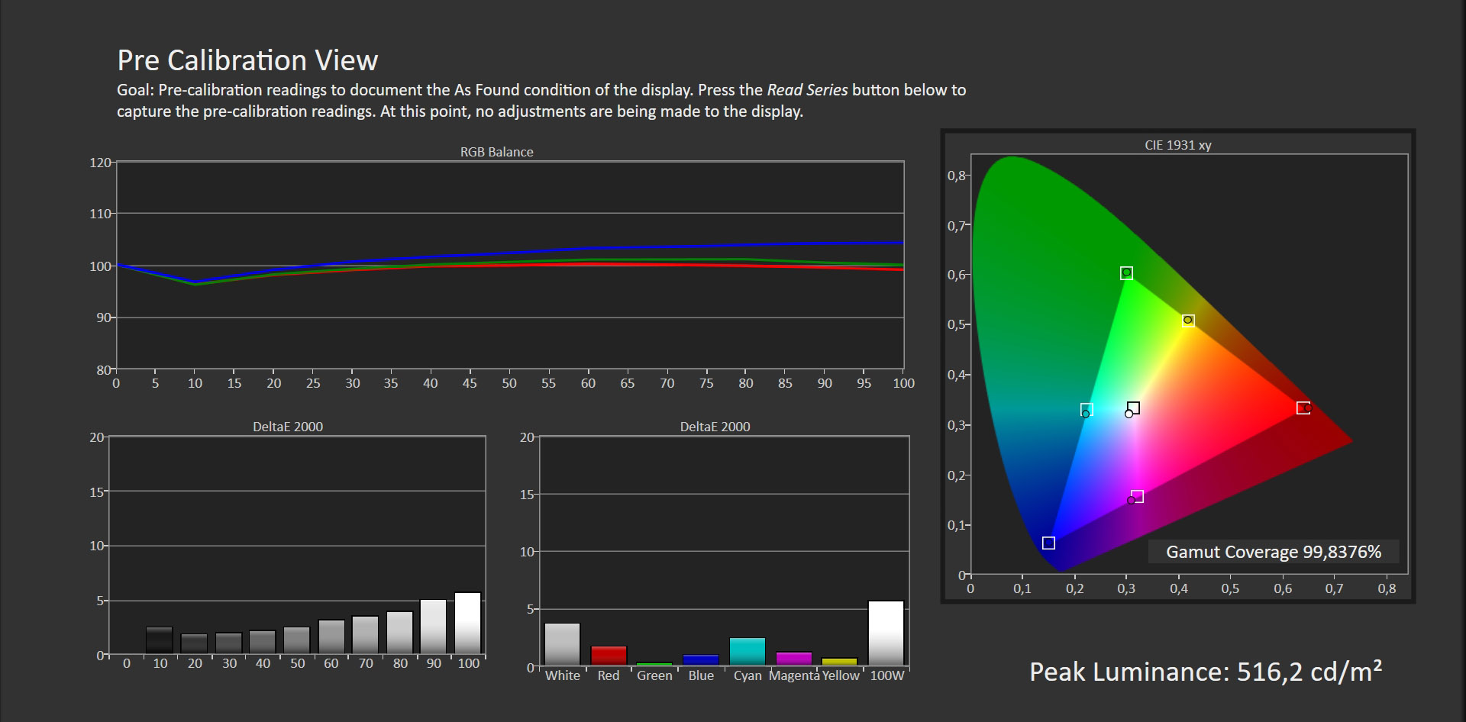Click the cyan secondary target square in CIE chart
This screenshot has height=722, width=1466.
pos(1087,410)
